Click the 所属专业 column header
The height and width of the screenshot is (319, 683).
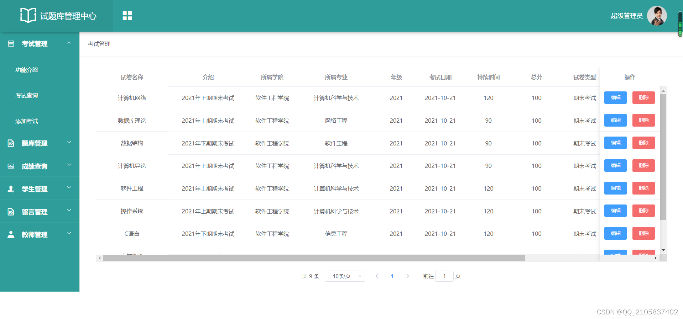[x=336, y=77]
